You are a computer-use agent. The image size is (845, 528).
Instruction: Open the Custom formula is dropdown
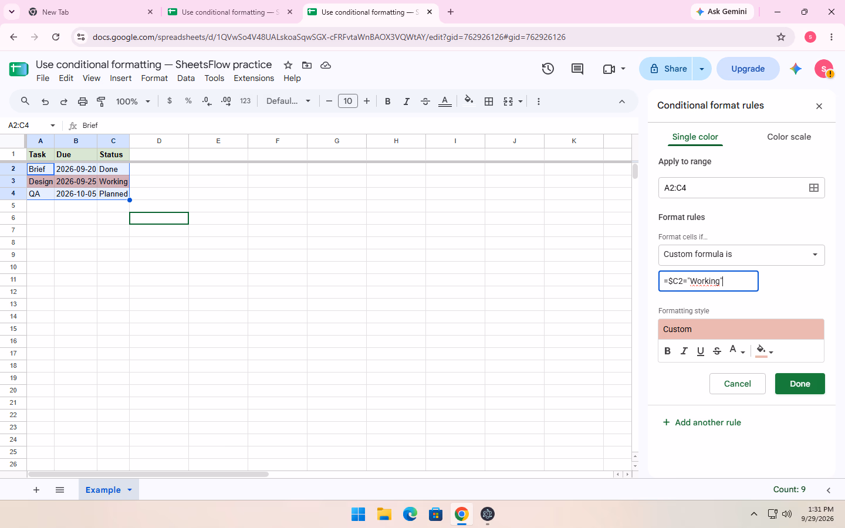coord(741,255)
